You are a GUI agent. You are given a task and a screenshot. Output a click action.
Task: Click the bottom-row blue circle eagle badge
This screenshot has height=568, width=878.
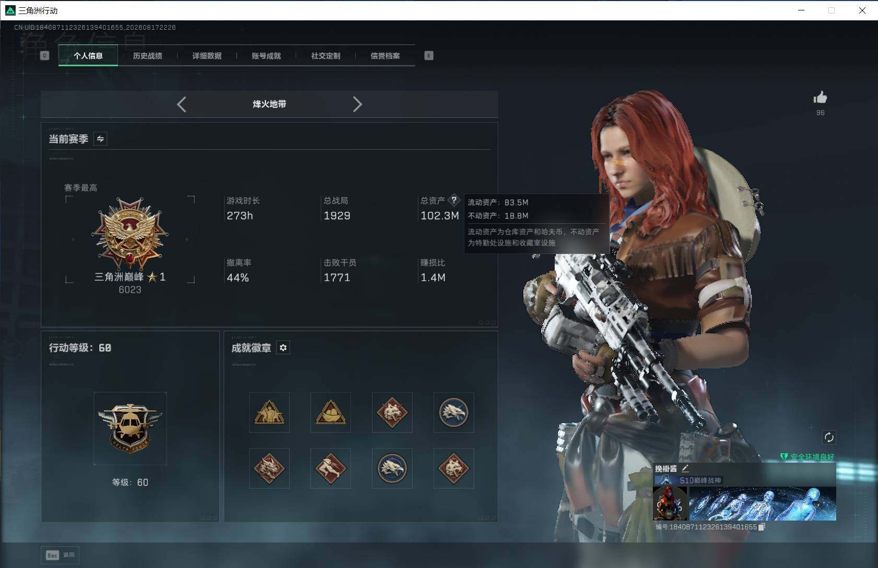tap(392, 468)
